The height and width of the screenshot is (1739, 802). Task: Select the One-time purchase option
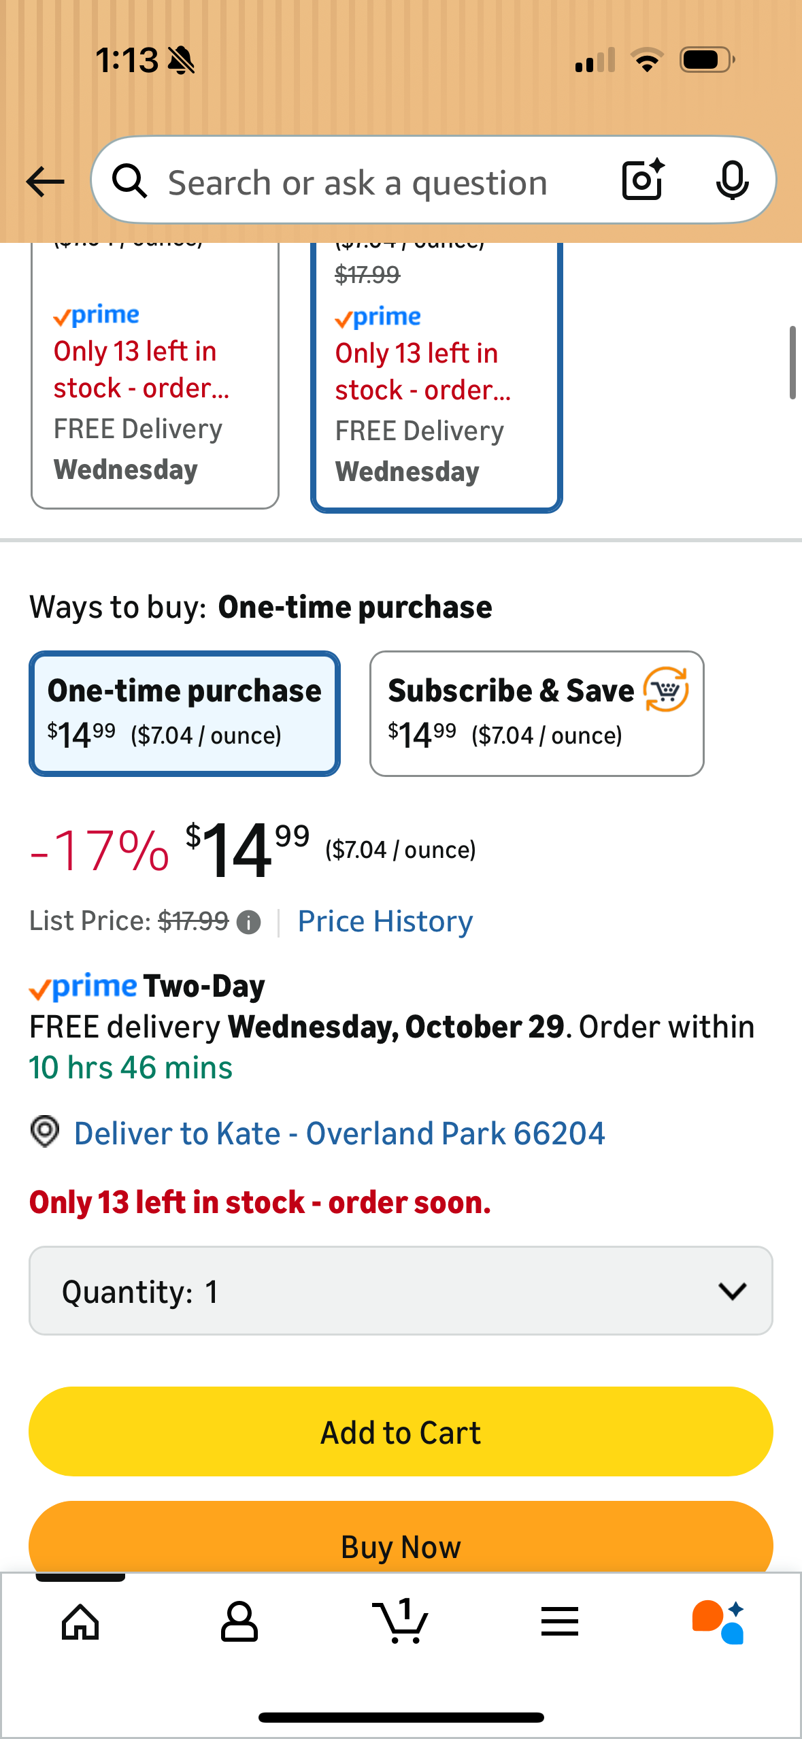pyautogui.click(x=184, y=713)
